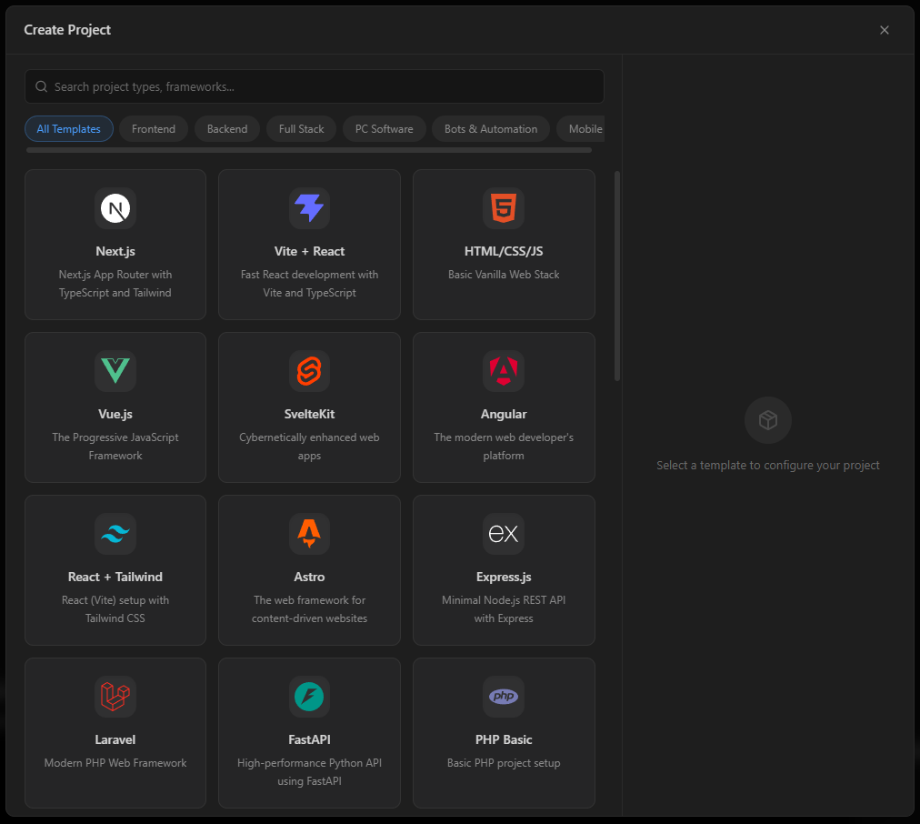This screenshot has width=920, height=824.
Task: Select the PHP Basic template title
Action: click(504, 739)
